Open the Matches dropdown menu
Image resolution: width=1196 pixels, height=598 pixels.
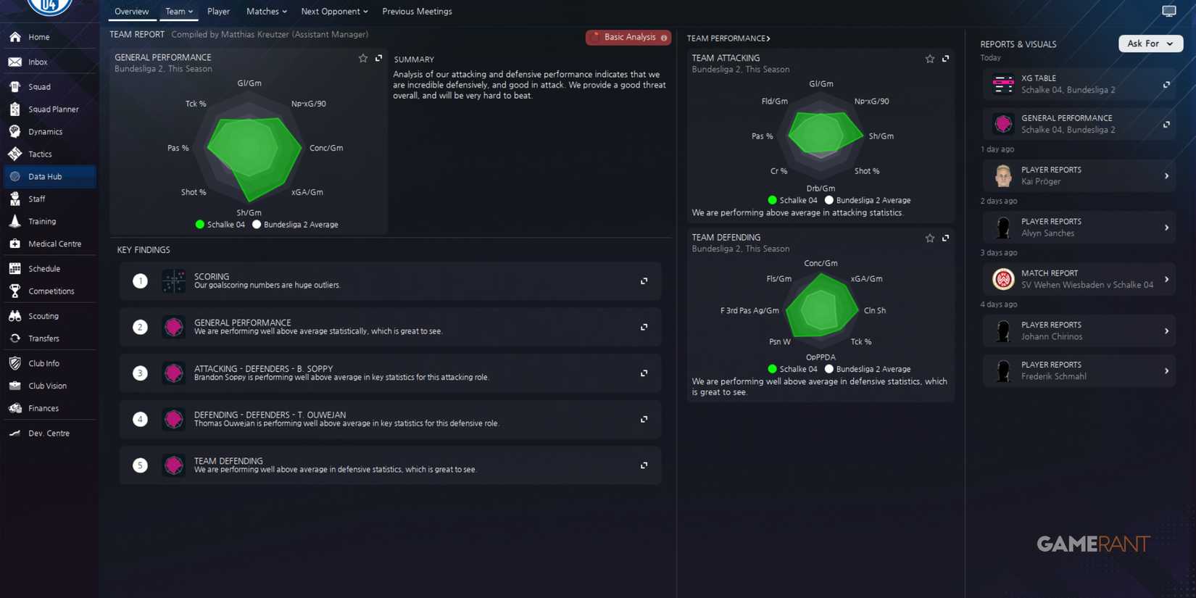coord(267,12)
